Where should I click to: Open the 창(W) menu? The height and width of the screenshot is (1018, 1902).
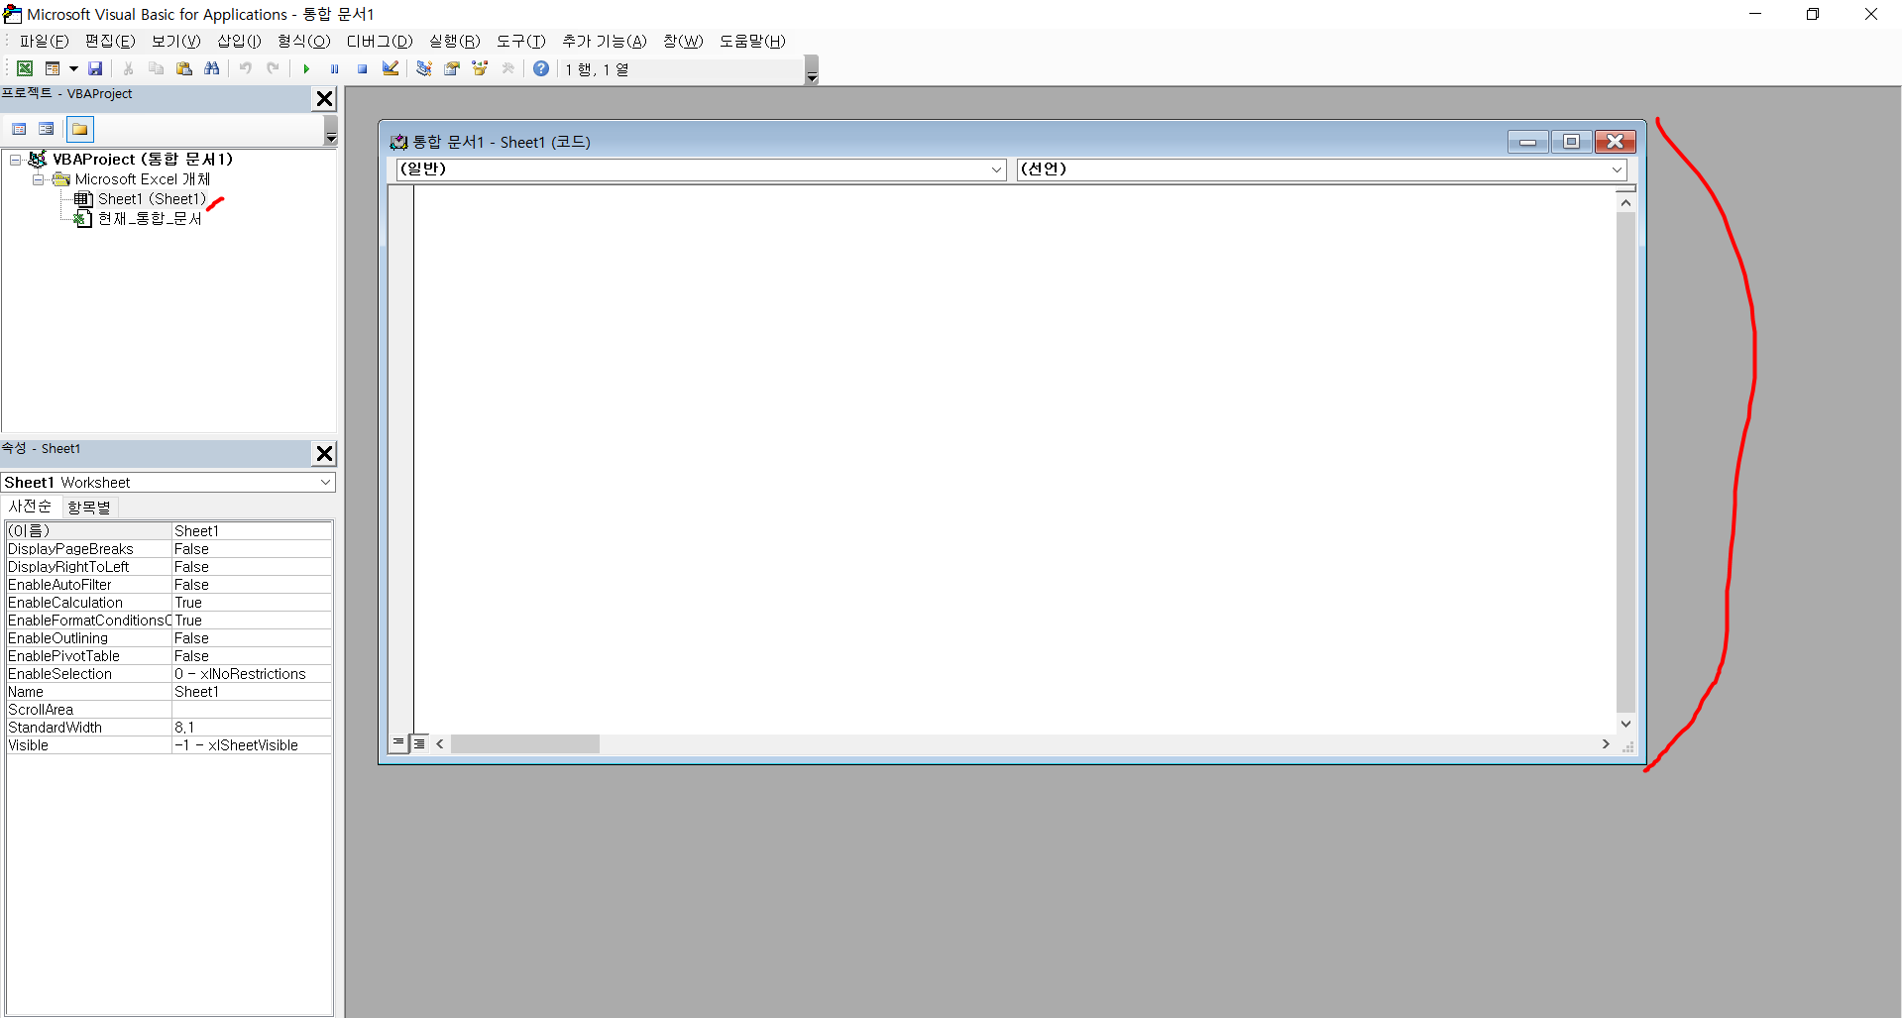[x=683, y=41]
